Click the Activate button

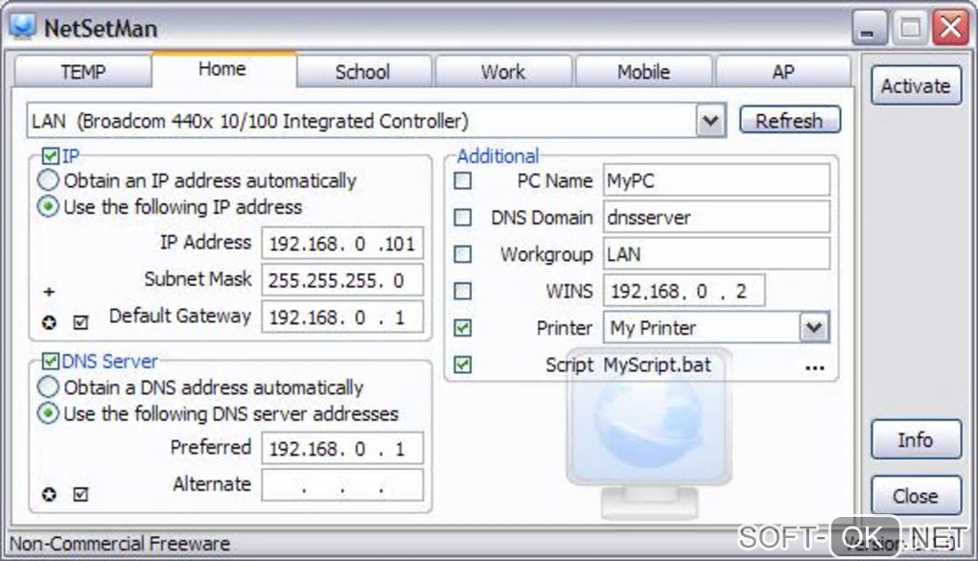coord(916,85)
